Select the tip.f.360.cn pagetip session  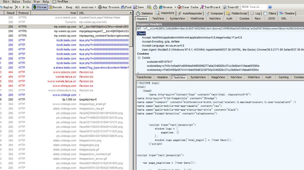pos(64,99)
